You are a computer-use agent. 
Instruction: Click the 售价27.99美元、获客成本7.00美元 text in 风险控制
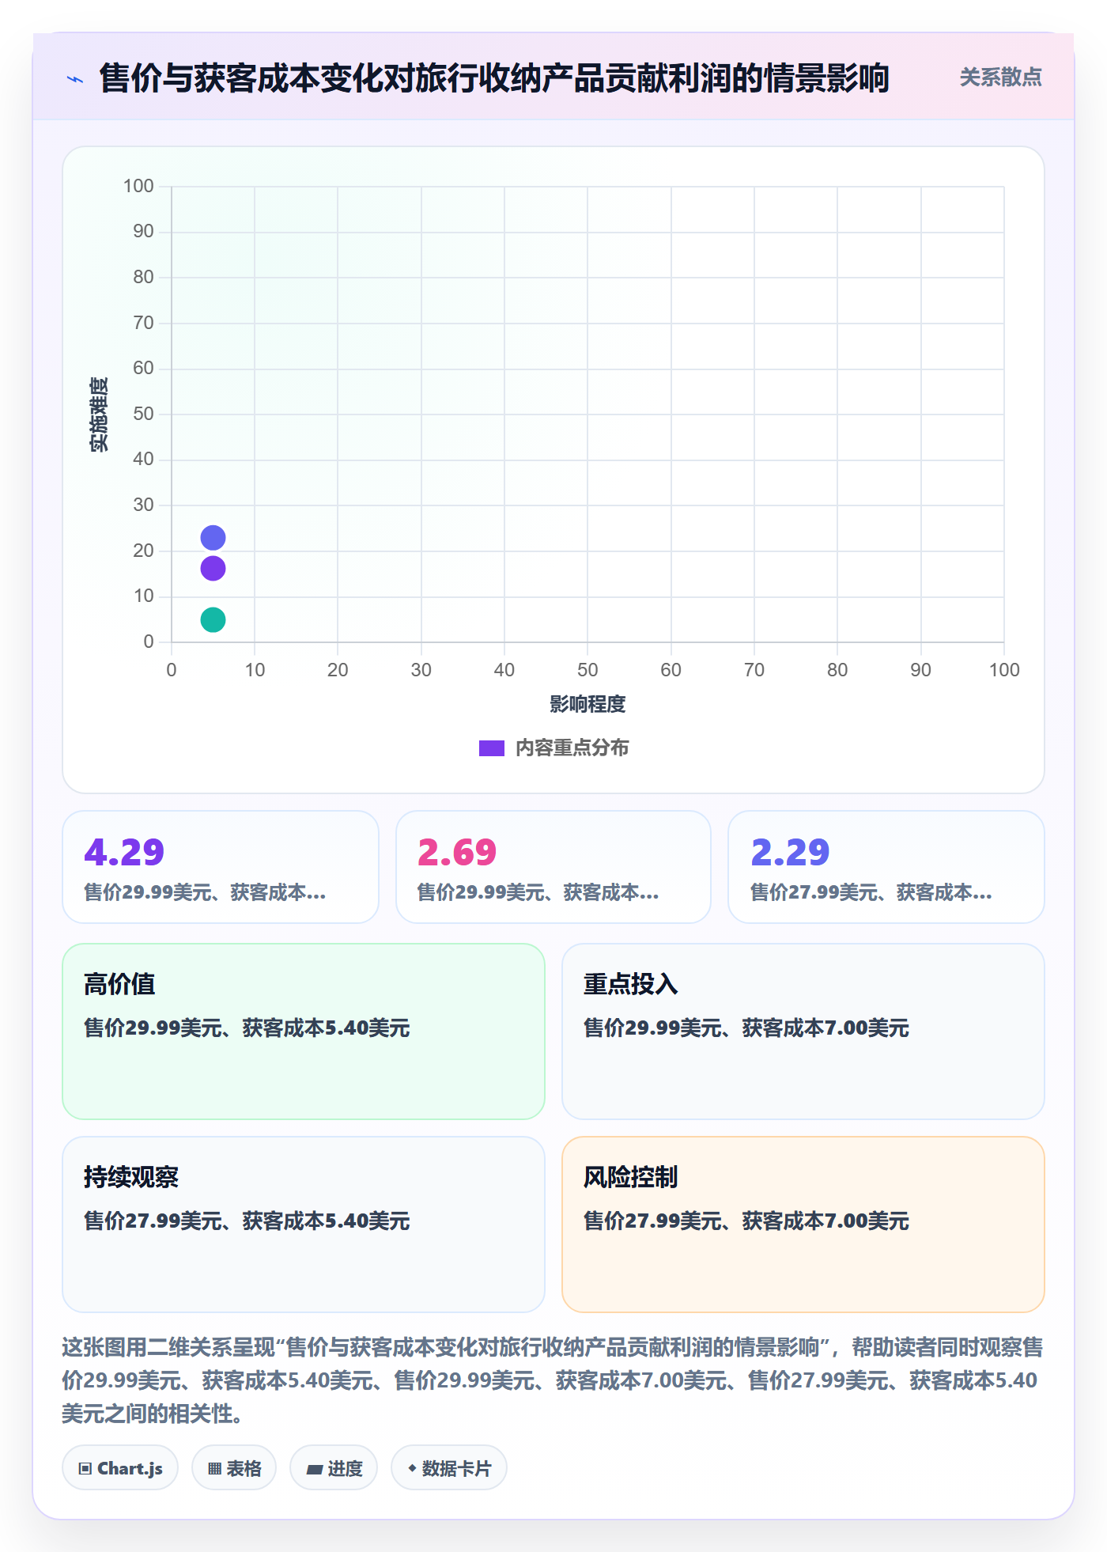(746, 1221)
